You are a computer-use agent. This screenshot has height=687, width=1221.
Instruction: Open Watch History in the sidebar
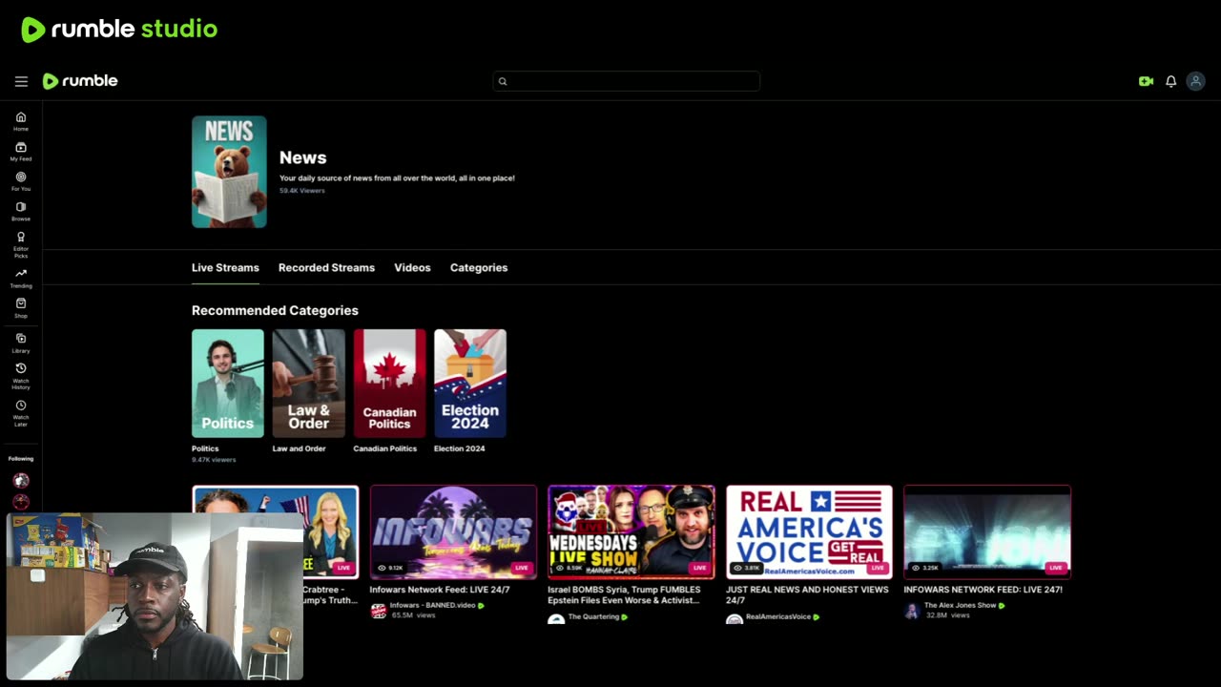click(21, 376)
